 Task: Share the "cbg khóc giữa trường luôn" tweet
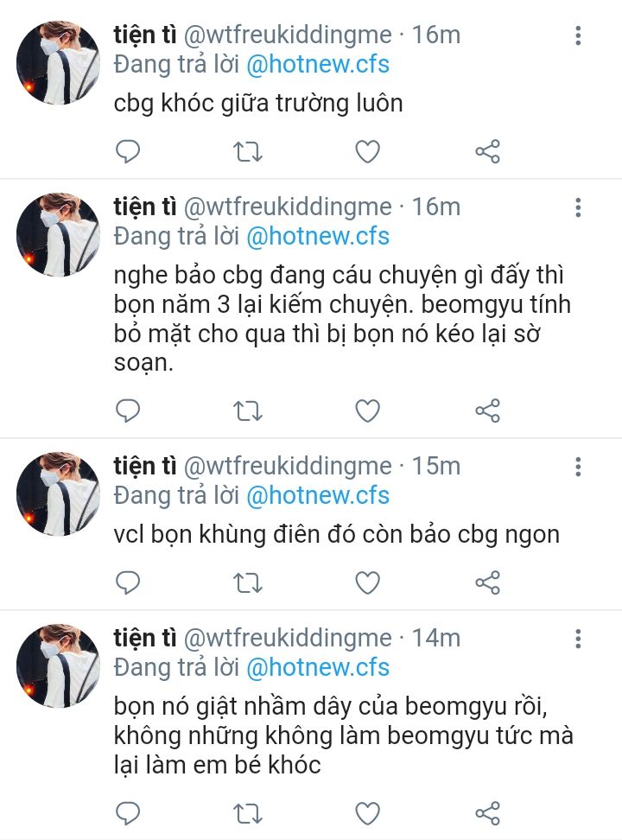(488, 152)
